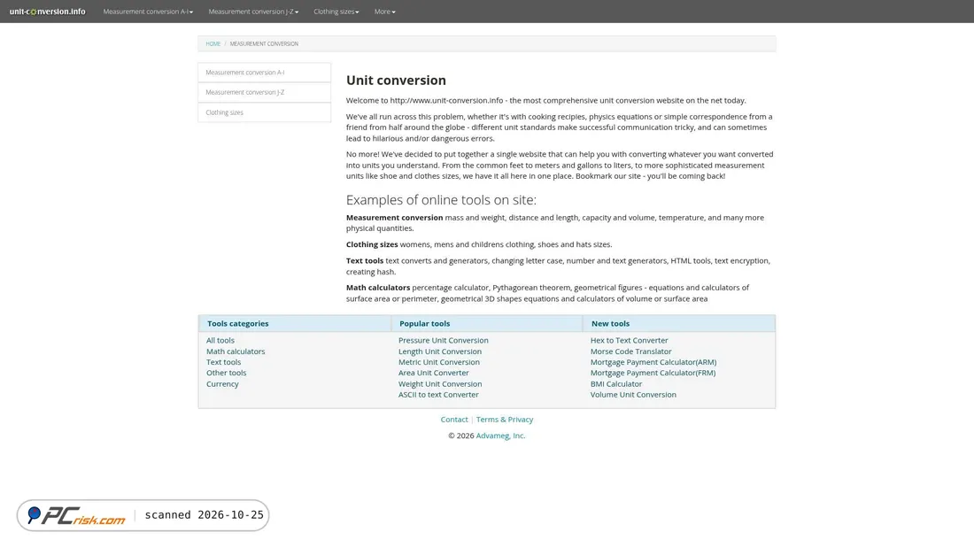
Task: Open the Other tools category link
Action: (x=226, y=373)
